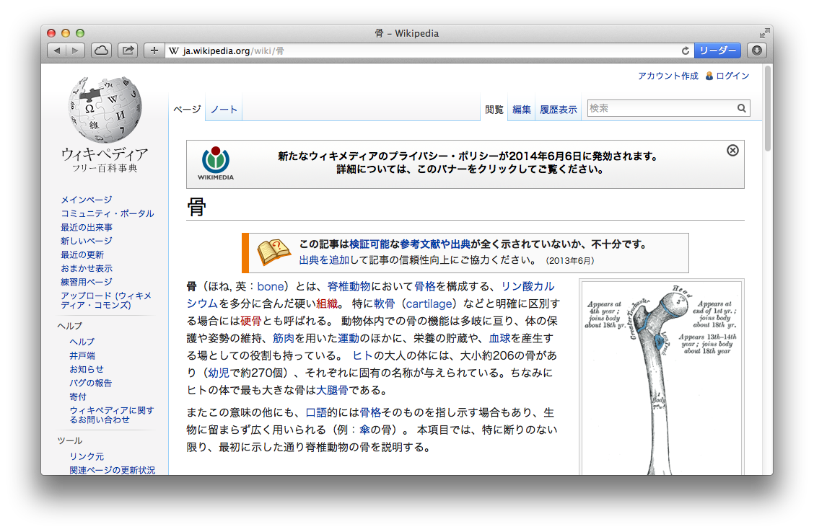Click the login user icon
The height and width of the screenshot is (532, 814).
coord(709,76)
